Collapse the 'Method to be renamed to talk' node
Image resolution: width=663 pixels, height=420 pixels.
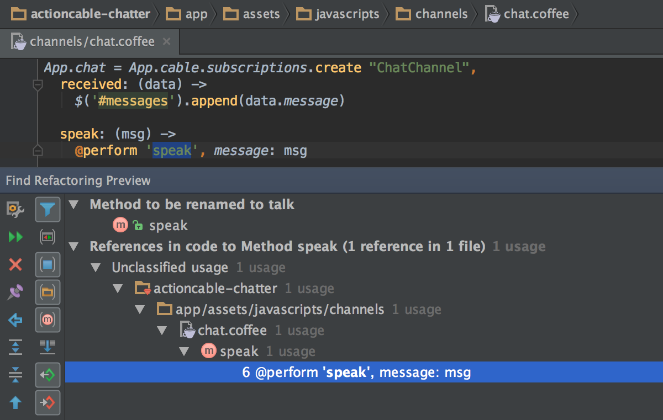(x=73, y=205)
